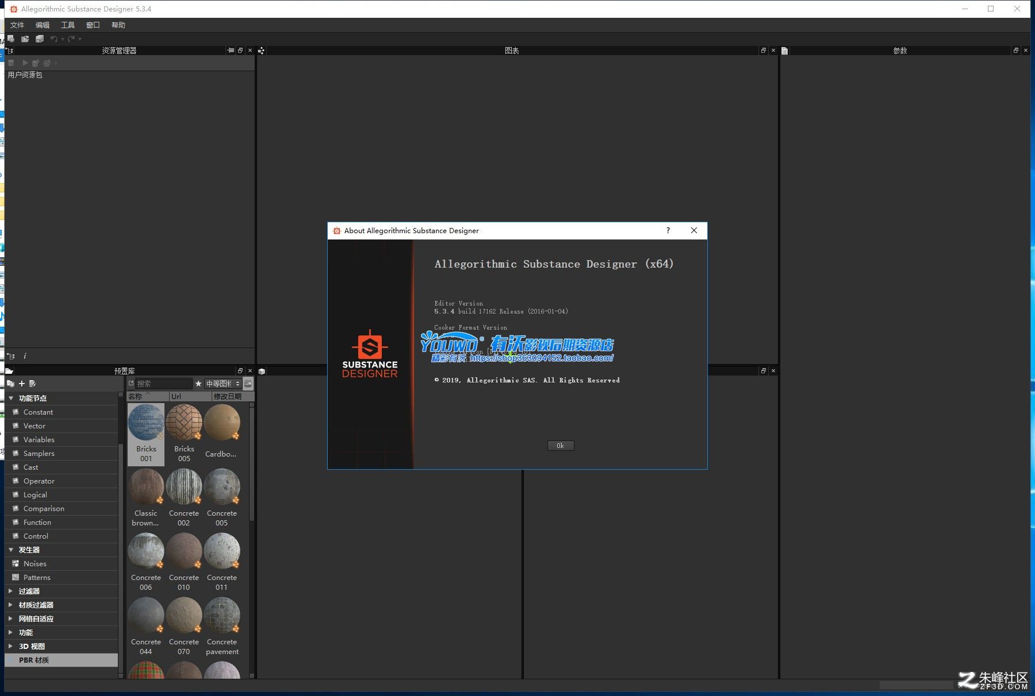
Task: Collapse the 发生器 tree group
Action: [11, 550]
